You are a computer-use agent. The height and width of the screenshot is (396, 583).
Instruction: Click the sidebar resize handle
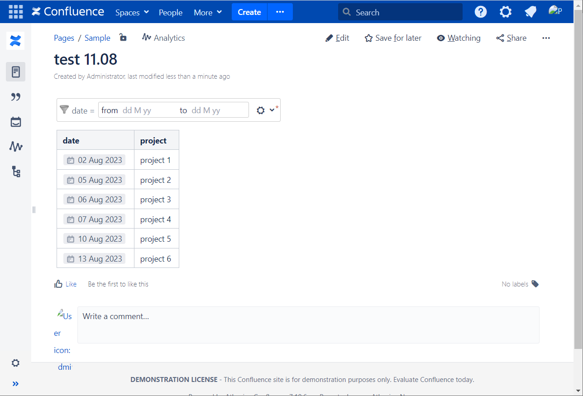click(x=33, y=210)
